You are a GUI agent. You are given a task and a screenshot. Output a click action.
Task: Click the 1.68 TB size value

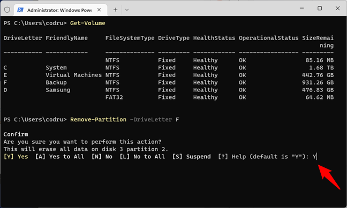tap(321, 67)
